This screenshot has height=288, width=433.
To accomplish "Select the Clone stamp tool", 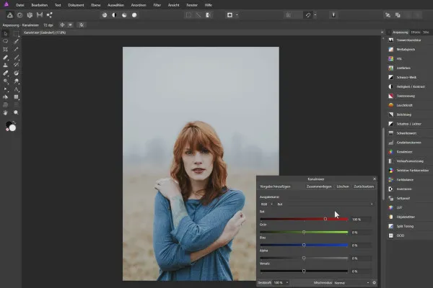I will (6, 65).
